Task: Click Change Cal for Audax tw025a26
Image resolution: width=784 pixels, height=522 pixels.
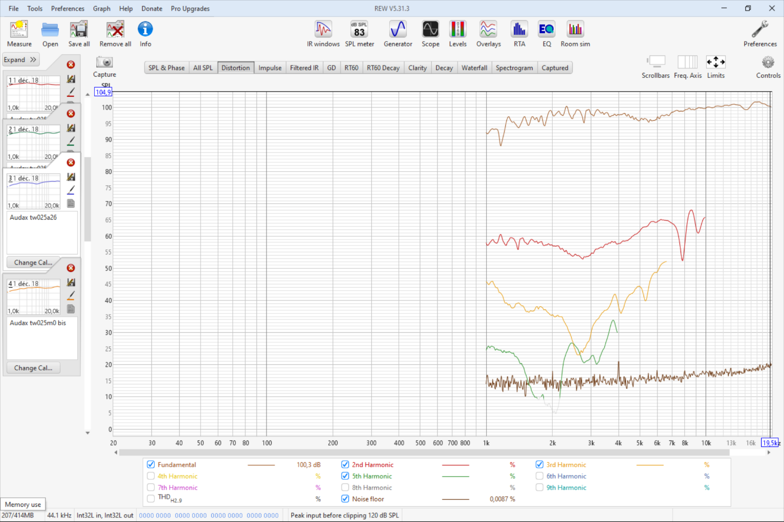Action: pos(33,262)
